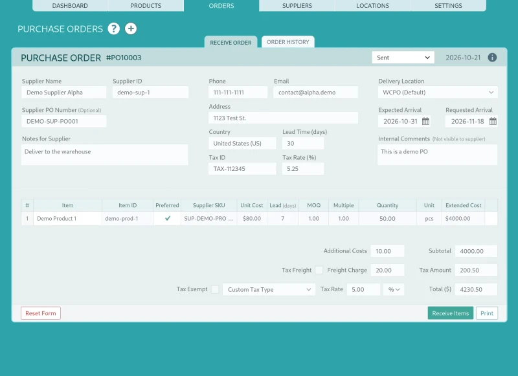
Task: Click the Supplier PO Number field
Action: [64, 122]
